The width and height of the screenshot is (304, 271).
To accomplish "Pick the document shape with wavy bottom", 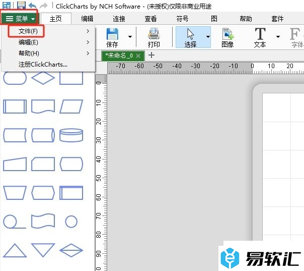I will tap(43, 106).
